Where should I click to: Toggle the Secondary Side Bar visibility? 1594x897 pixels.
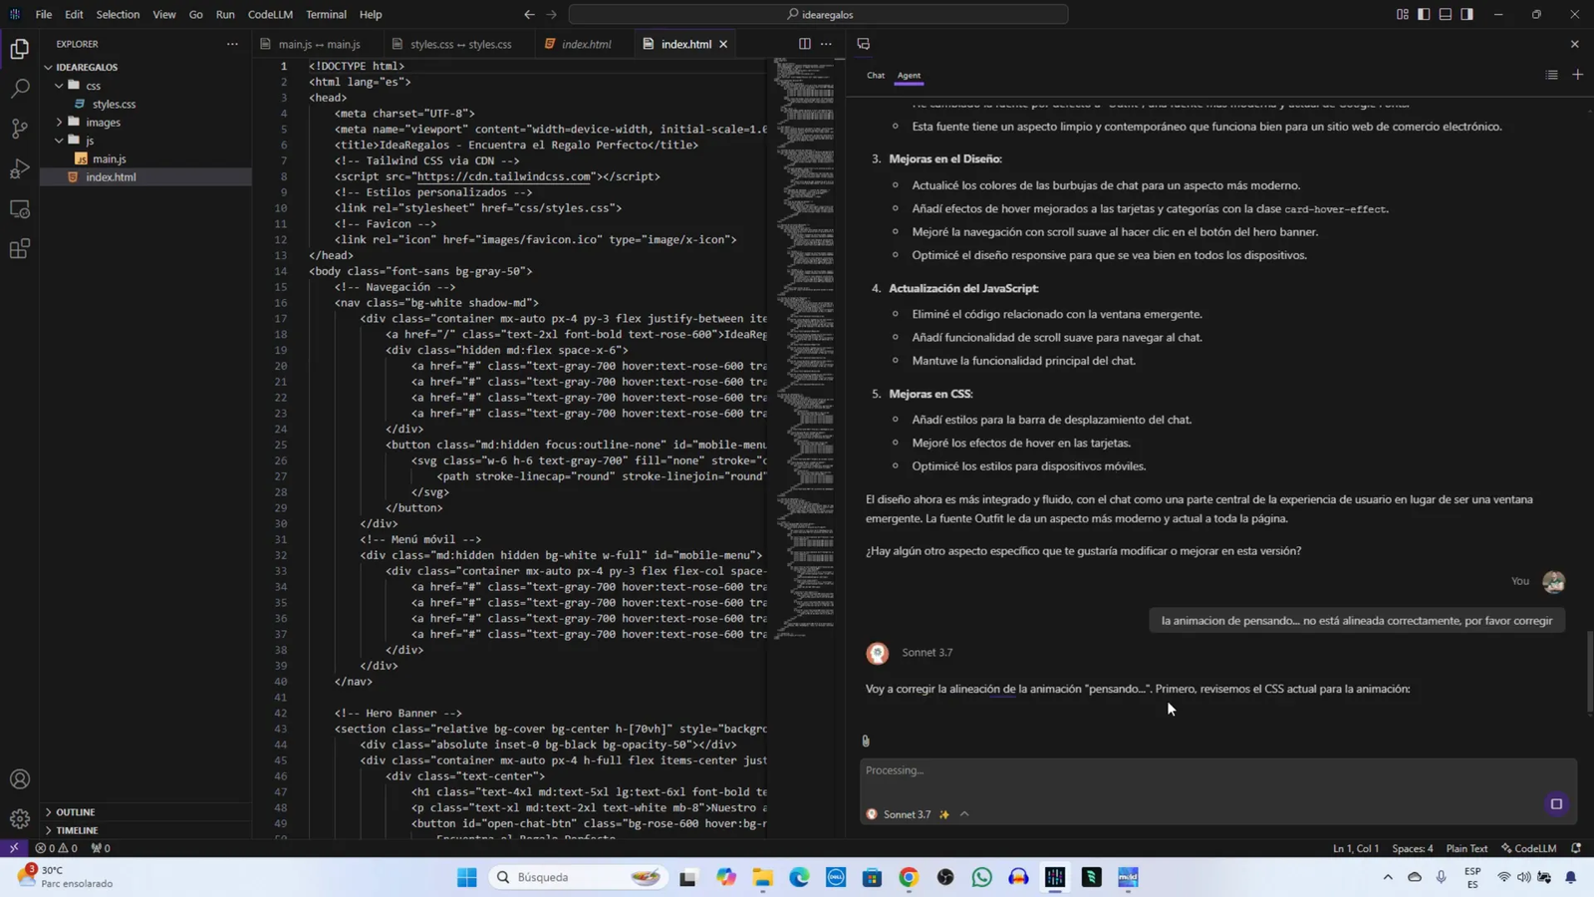[x=1467, y=14]
